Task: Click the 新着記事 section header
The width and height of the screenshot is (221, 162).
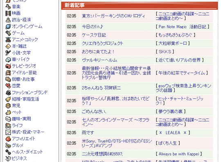Action: [x=140, y=5]
